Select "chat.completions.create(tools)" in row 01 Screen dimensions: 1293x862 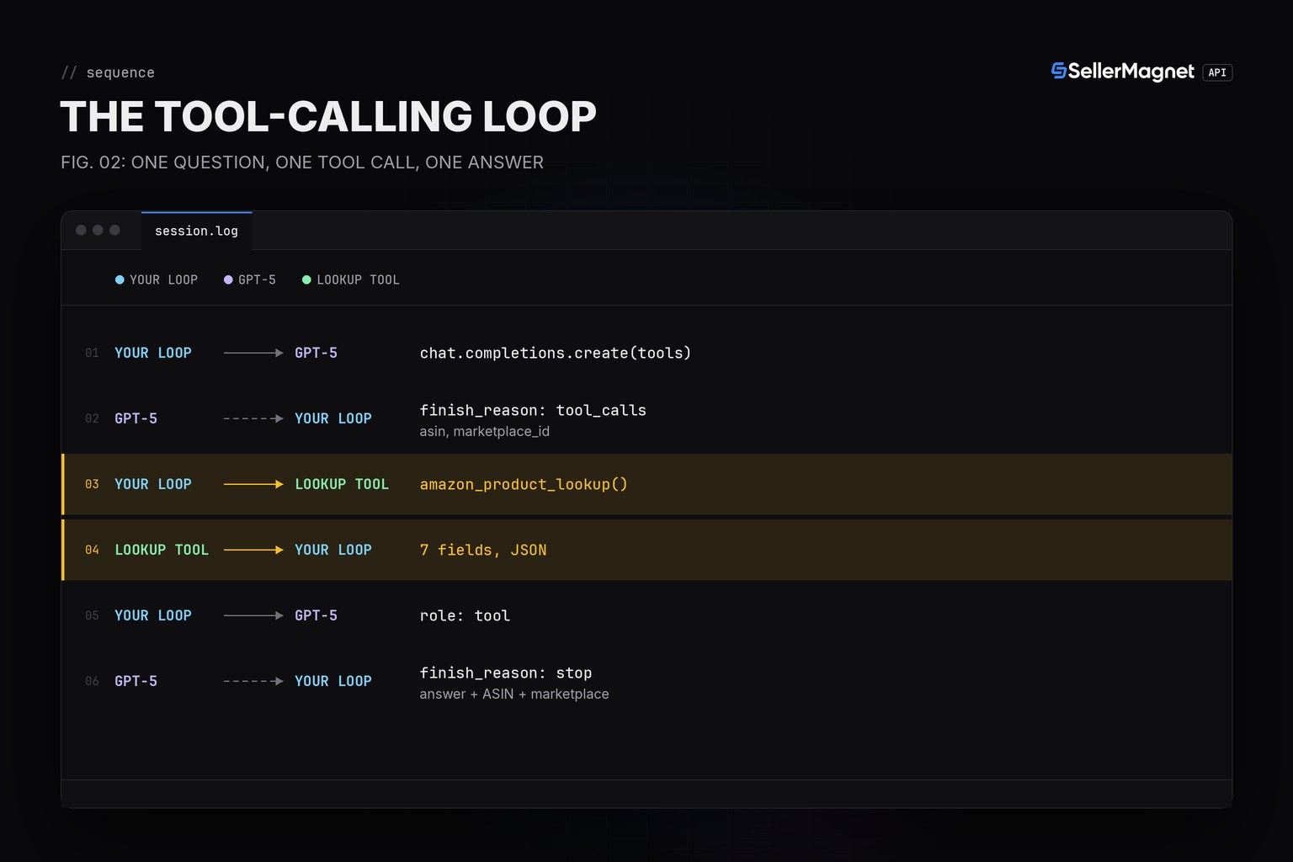point(556,353)
